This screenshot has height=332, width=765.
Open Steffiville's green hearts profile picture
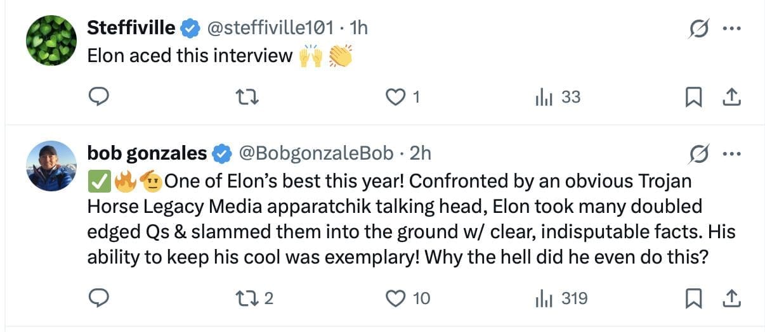click(x=51, y=40)
